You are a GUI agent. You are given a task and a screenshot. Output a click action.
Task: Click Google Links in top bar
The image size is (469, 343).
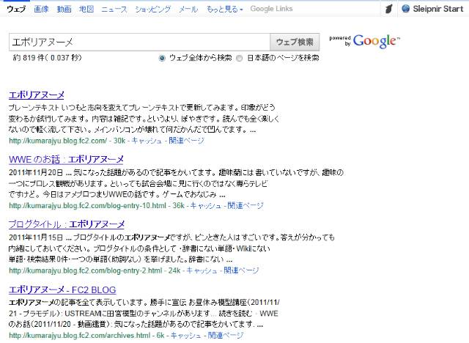pos(271,9)
